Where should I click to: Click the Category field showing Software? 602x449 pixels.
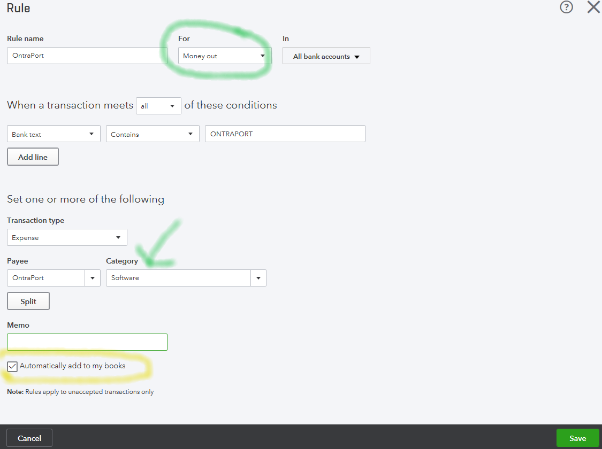[x=179, y=278]
